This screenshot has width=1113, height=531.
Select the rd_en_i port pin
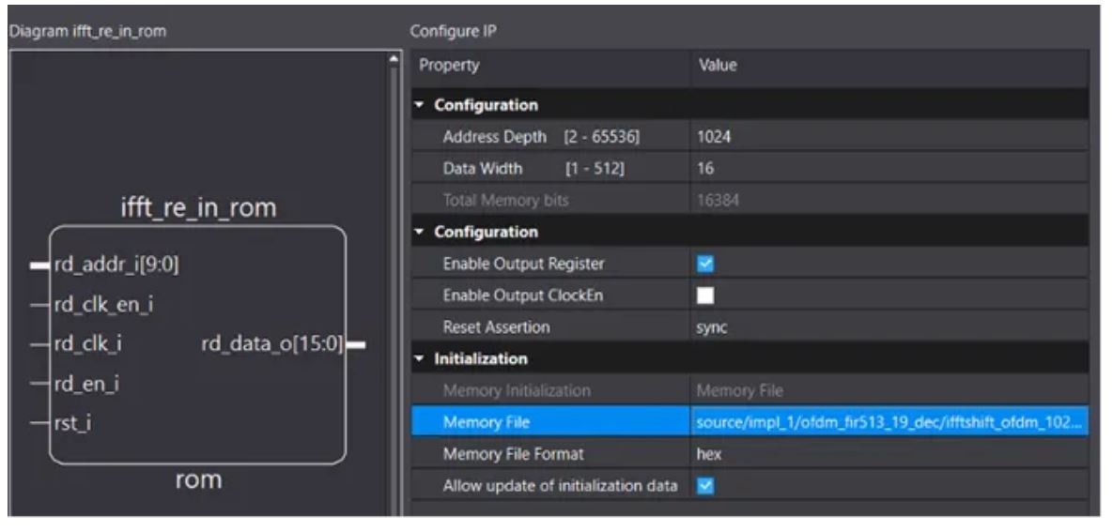[39, 385]
